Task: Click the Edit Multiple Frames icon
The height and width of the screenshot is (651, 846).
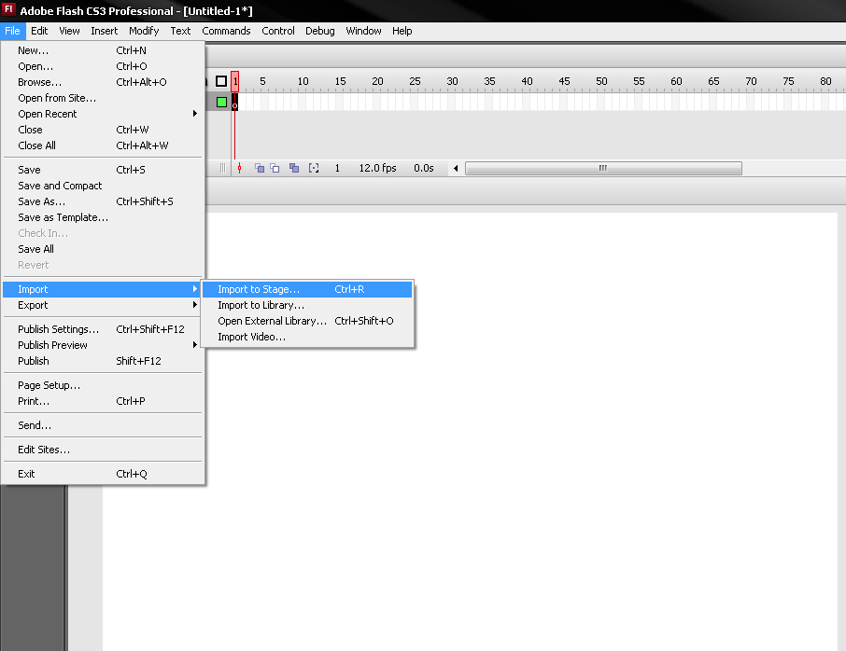Action: coord(294,168)
